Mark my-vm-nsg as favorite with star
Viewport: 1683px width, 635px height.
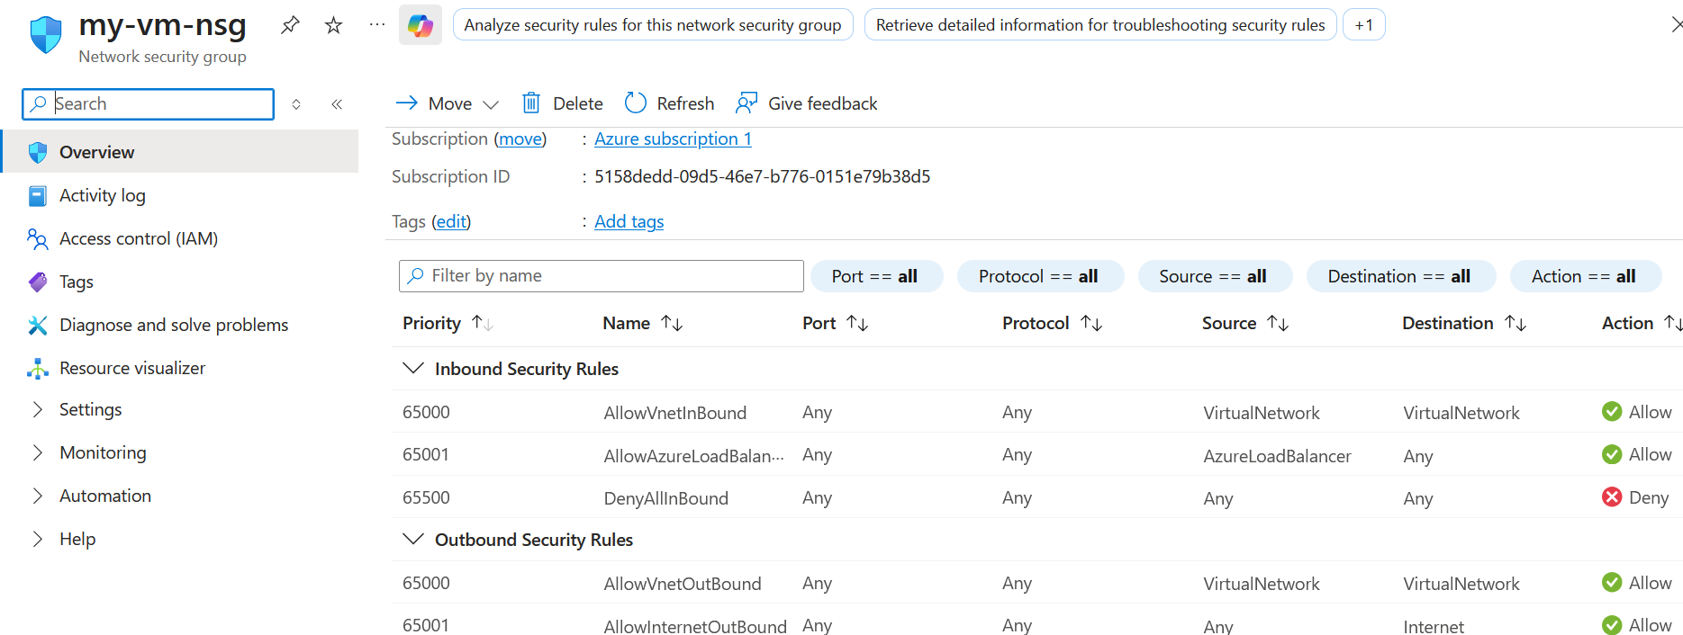coord(333,25)
